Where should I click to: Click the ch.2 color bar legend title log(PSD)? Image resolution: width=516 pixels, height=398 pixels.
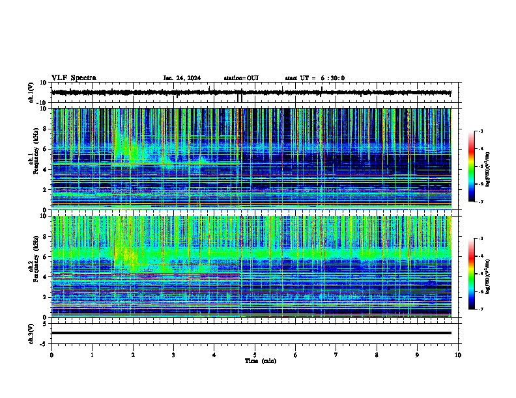(x=487, y=276)
